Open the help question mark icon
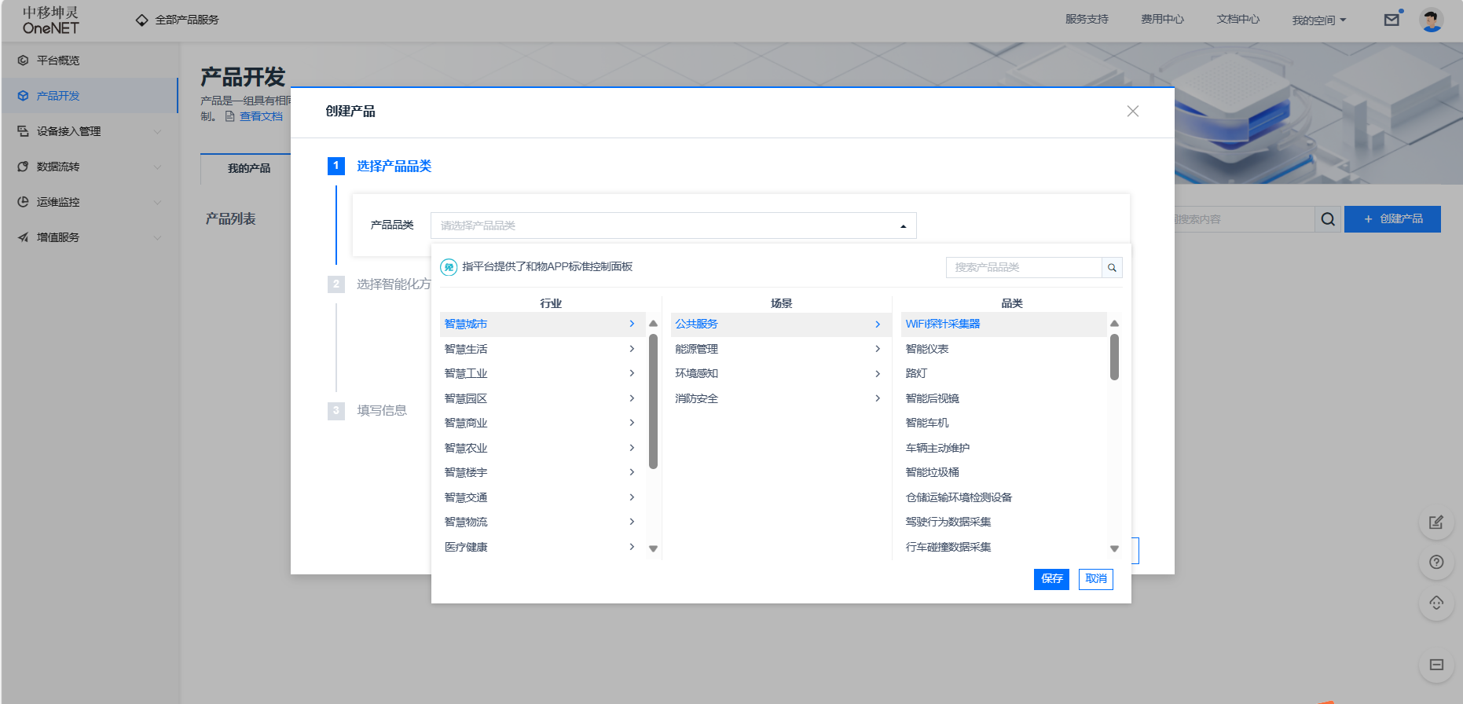The image size is (1463, 704). (1436, 563)
